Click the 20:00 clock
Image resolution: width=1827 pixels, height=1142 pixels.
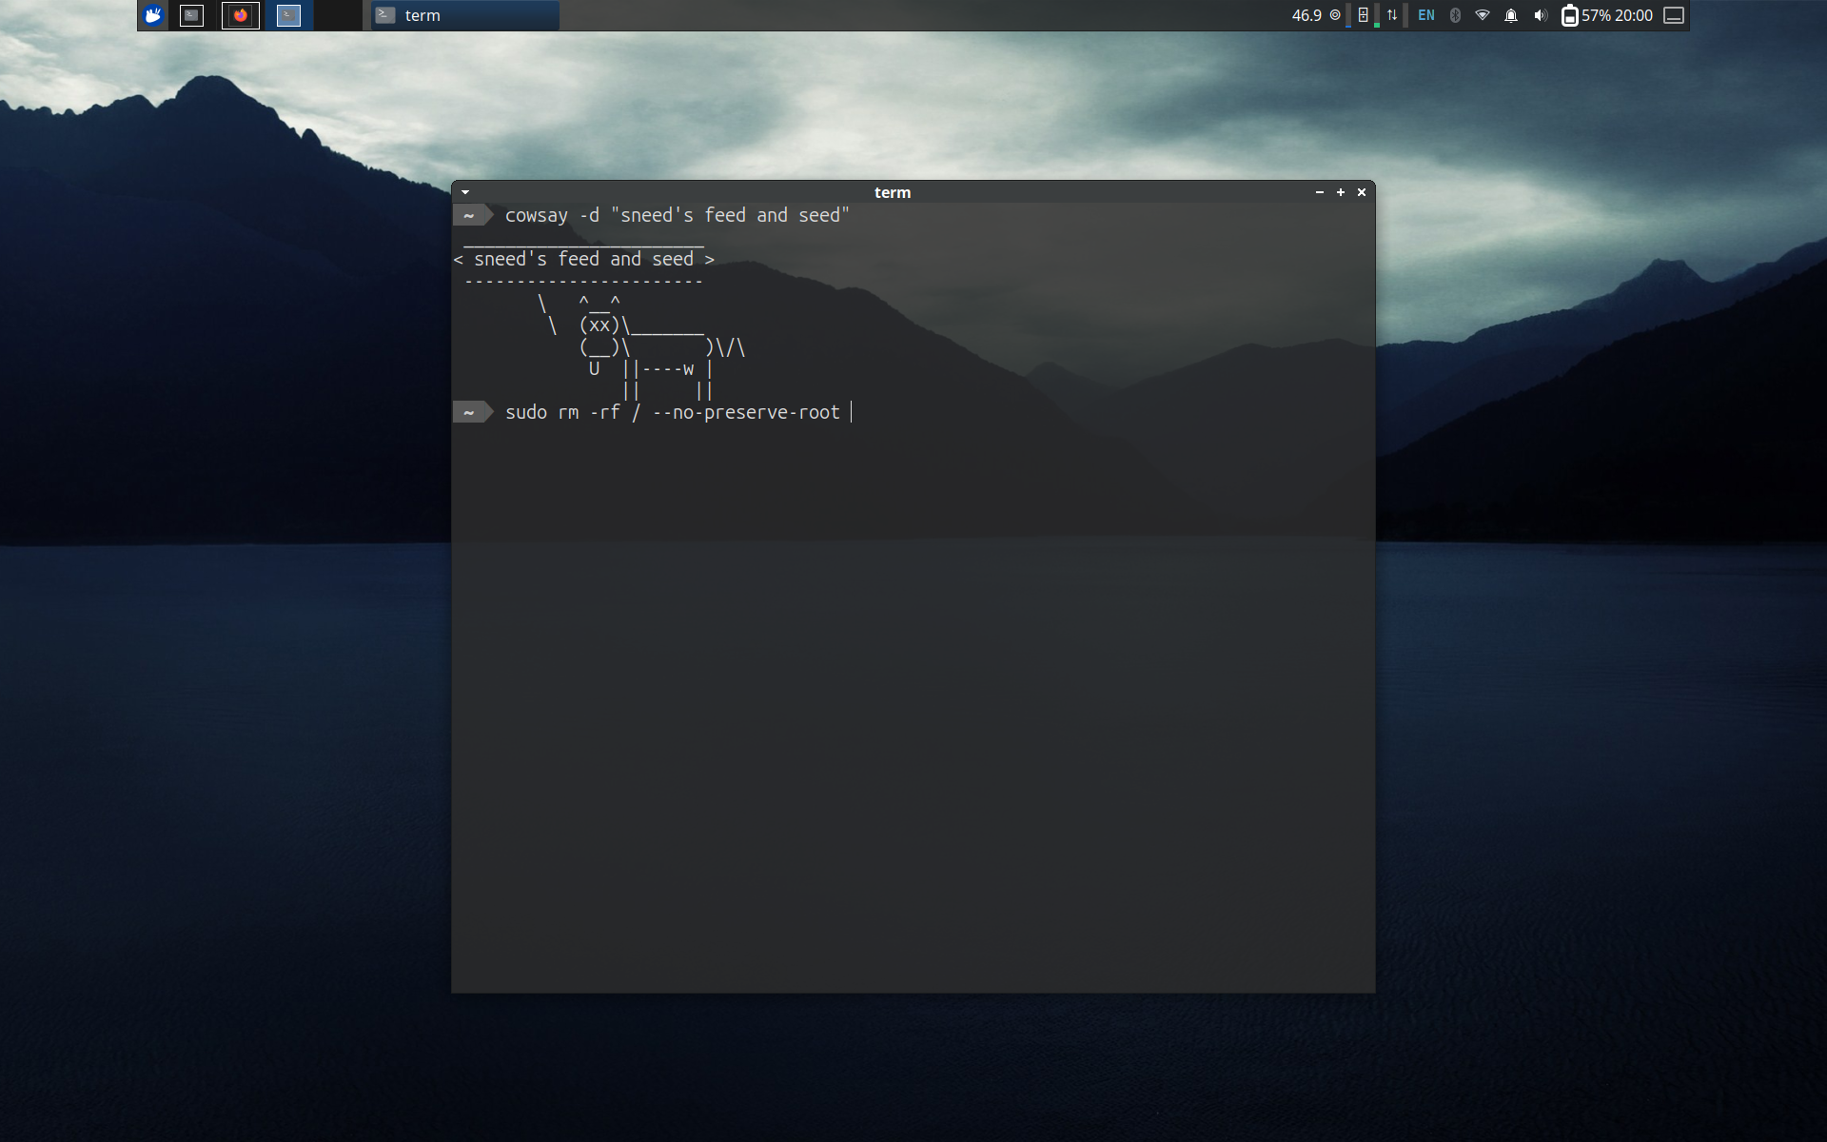(1634, 15)
